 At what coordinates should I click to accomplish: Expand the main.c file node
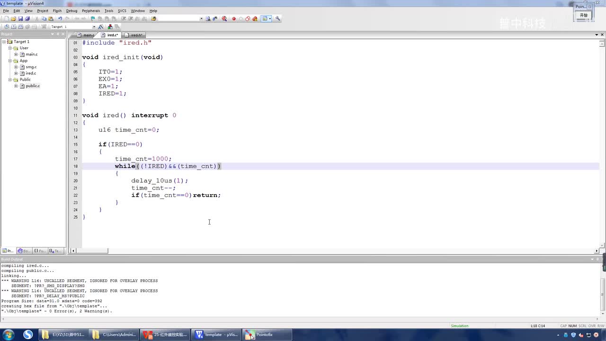16,54
